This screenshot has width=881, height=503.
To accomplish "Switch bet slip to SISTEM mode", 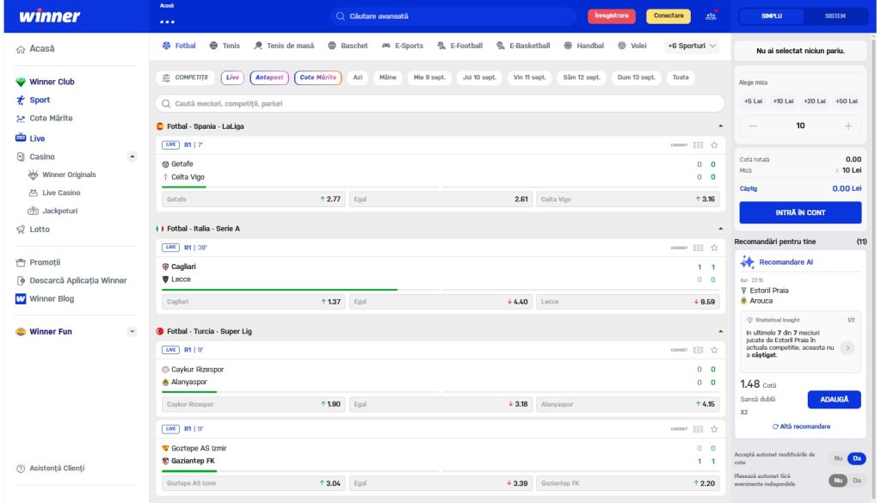I will pyautogui.click(x=835, y=16).
